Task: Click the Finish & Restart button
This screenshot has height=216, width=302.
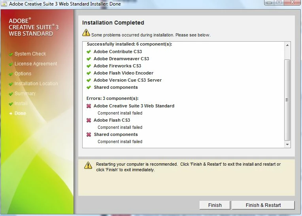Action: tap(263, 205)
